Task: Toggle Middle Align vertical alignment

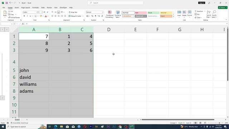Action: 55,12
